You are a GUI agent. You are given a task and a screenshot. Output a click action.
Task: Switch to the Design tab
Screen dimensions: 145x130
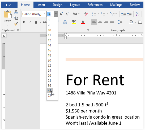pyautogui.click(x=58, y=5)
